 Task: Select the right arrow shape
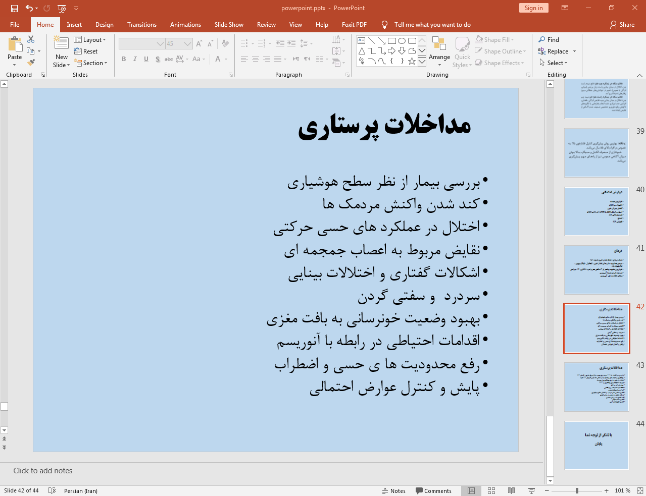pos(392,51)
